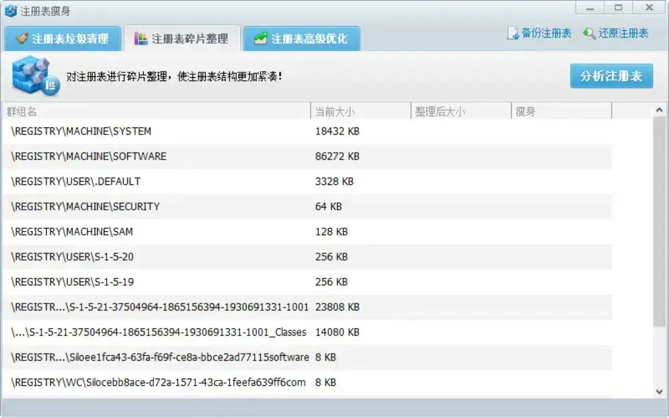669x418 pixels.
Task: Sort by the 当前大小 column header
Action: (334, 111)
